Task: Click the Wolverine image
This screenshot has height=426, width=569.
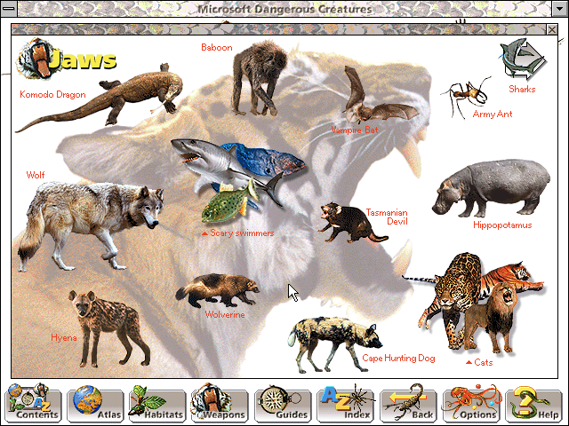Action: [218, 290]
